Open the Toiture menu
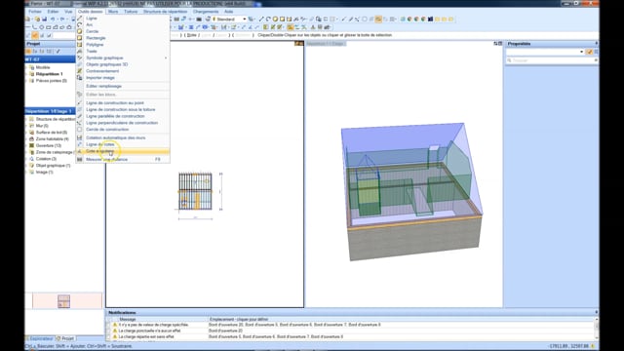The width and height of the screenshot is (624, 351). [131, 12]
